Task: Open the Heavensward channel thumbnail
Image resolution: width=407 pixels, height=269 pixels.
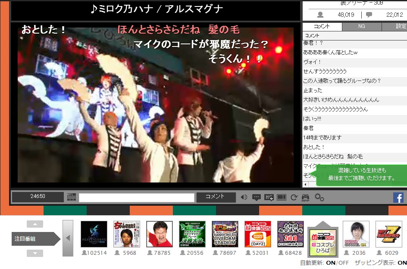Action: [94, 234]
